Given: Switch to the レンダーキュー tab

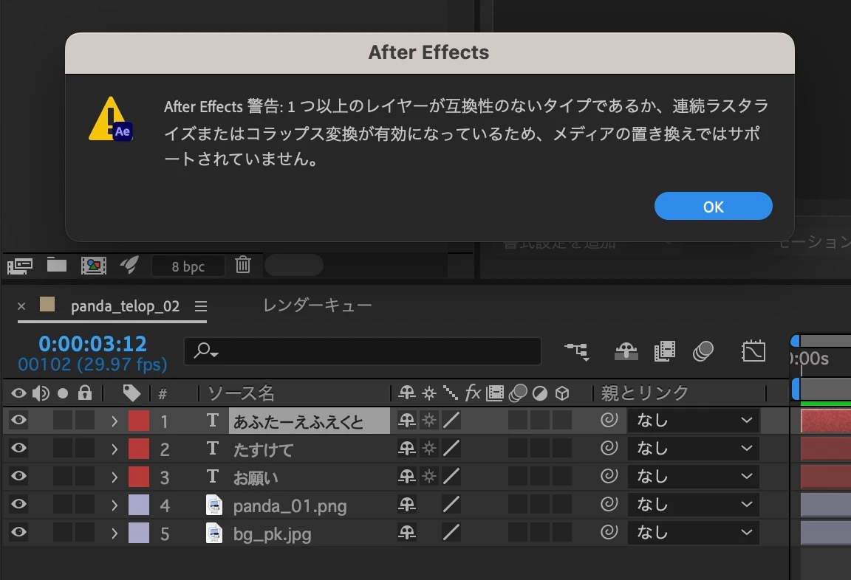Looking at the screenshot, I should (x=318, y=305).
